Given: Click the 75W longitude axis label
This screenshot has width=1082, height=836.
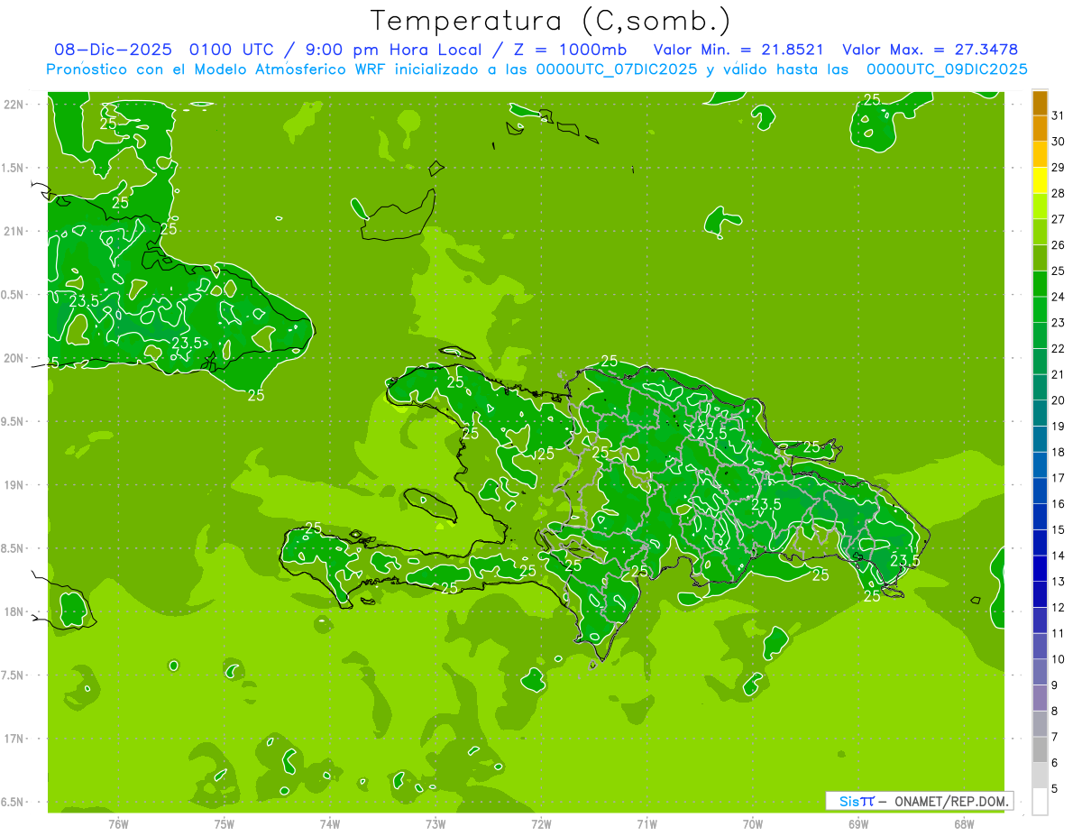Looking at the screenshot, I should [225, 823].
